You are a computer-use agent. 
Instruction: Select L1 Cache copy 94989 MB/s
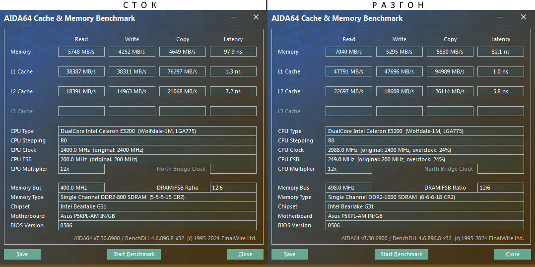coord(450,71)
